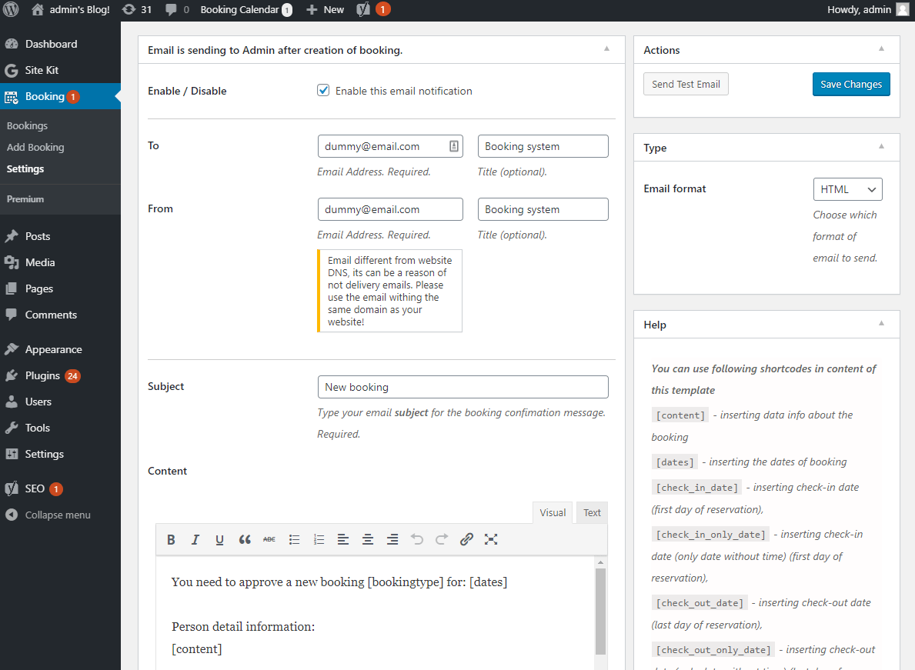Open Site Kit in the sidebar
Image resolution: width=915 pixels, height=670 pixels.
click(x=60, y=70)
